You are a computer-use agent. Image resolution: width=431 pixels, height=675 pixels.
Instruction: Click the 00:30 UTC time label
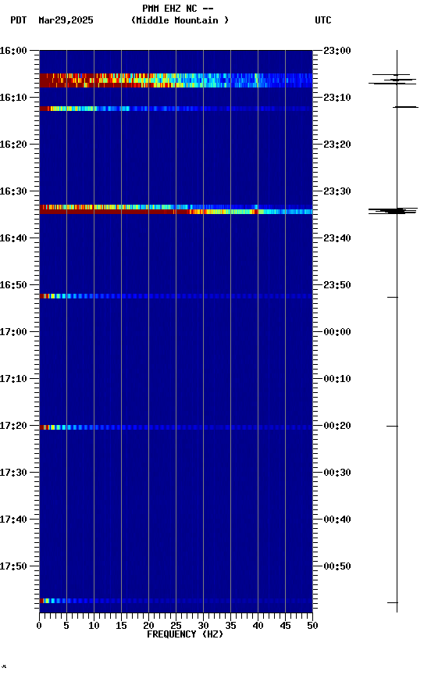tap(337, 473)
